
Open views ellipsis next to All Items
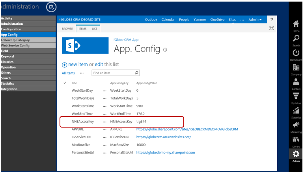tap(82, 73)
